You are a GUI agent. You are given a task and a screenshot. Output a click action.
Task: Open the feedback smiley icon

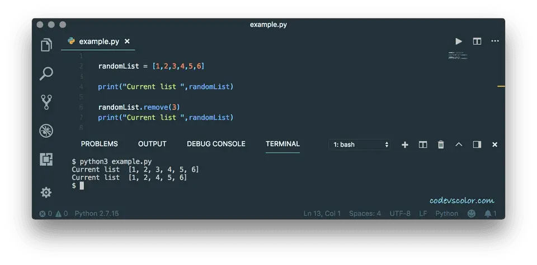coord(472,213)
